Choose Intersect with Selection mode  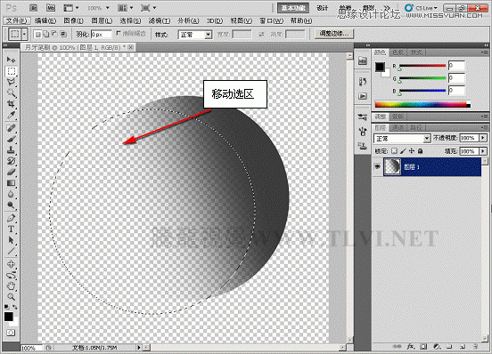pos(63,34)
